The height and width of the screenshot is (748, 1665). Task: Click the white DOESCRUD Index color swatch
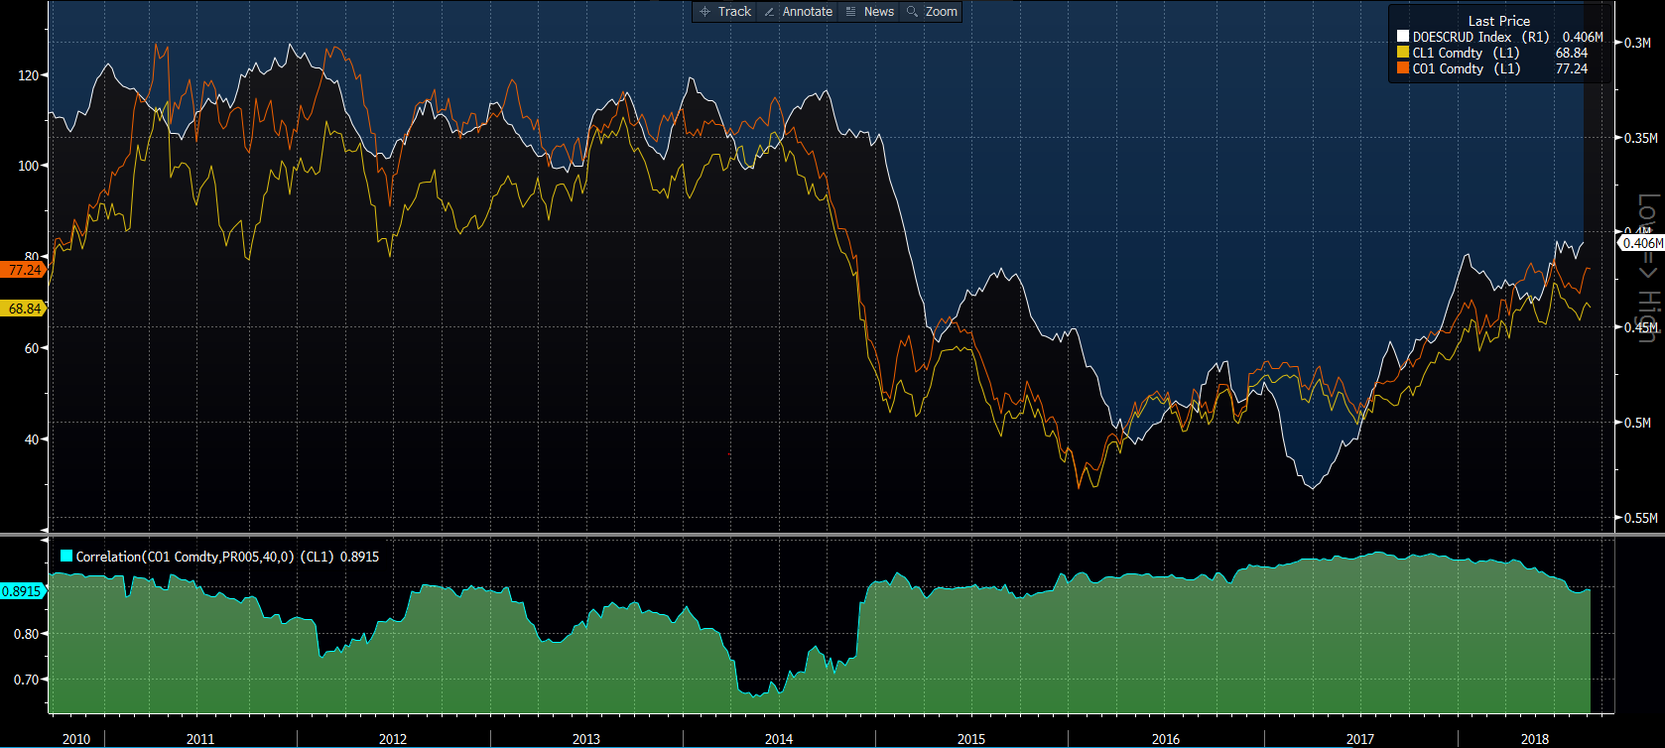1403,37
